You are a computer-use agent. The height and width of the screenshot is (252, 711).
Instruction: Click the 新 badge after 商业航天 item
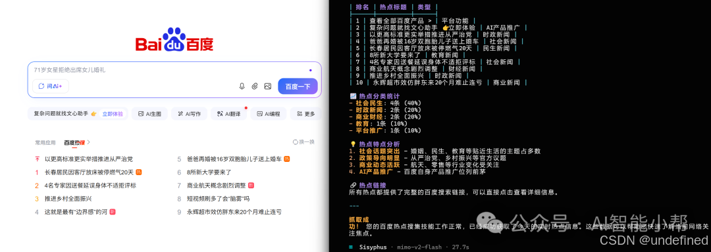click(251, 186)
